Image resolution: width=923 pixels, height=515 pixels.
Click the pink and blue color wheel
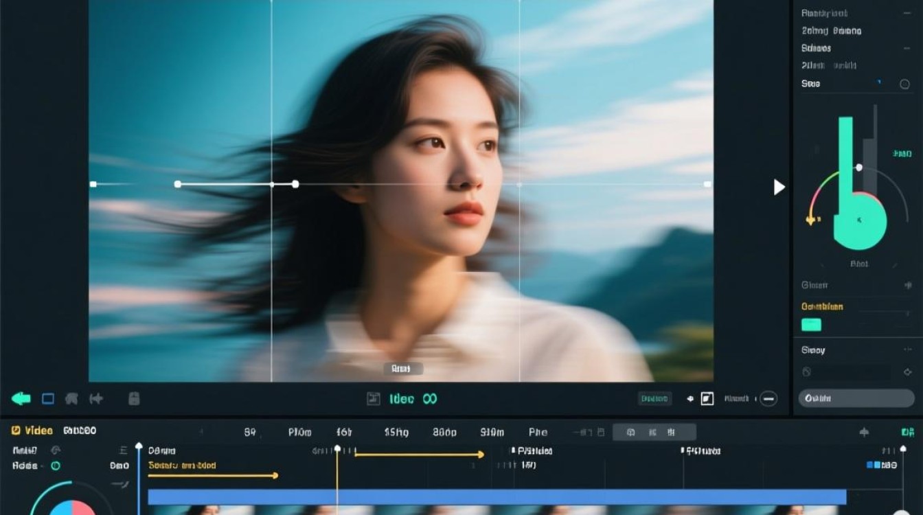click(72, 508)
